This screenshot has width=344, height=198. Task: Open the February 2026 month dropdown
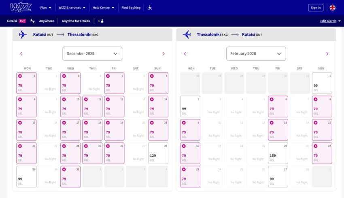point(256,53)
